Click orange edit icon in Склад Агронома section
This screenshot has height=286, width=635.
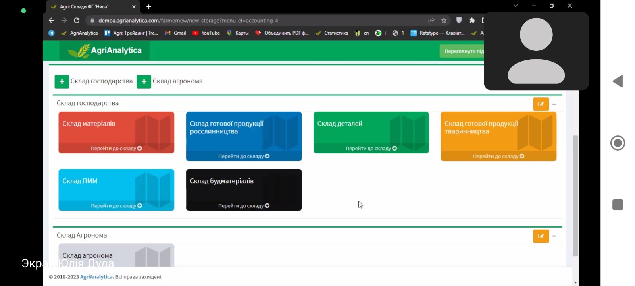tap(541, 236)
